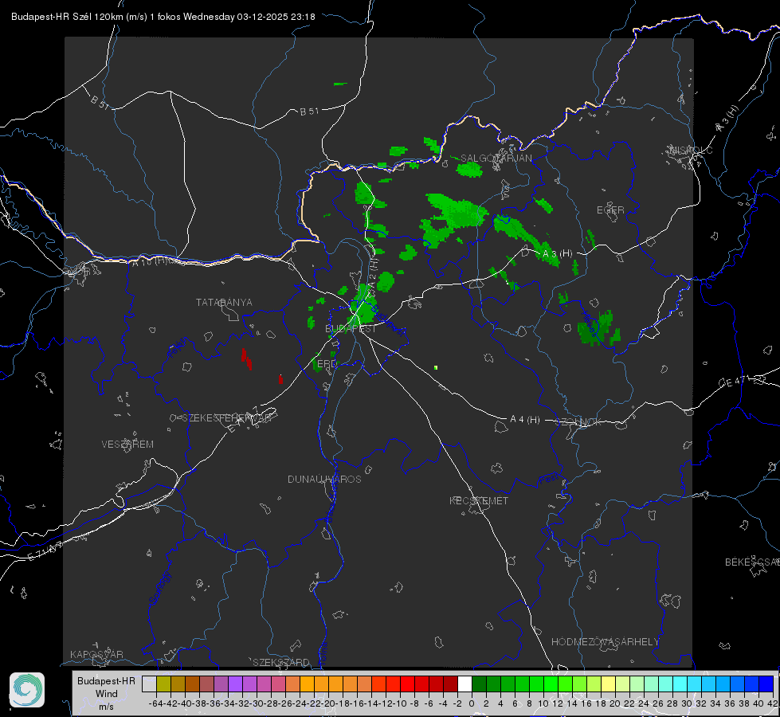
Task: Click the VESZPRÉM city label
Action: [x=127, y=444]
